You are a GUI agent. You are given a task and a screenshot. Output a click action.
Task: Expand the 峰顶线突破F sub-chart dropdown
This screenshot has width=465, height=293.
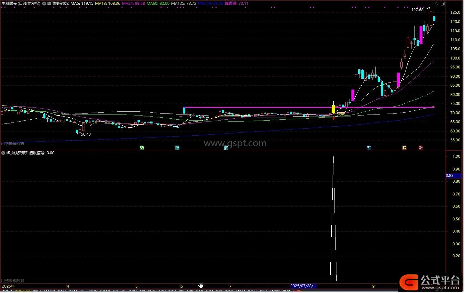point(4,153)
